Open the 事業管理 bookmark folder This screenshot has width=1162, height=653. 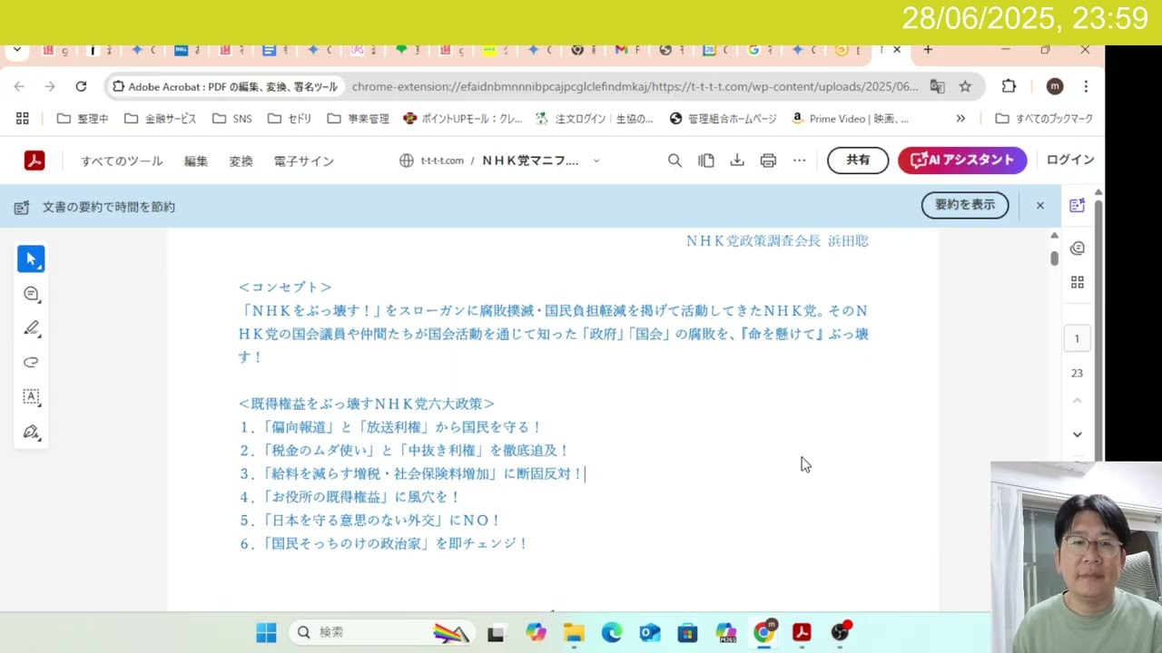click(x=358, y=119)
